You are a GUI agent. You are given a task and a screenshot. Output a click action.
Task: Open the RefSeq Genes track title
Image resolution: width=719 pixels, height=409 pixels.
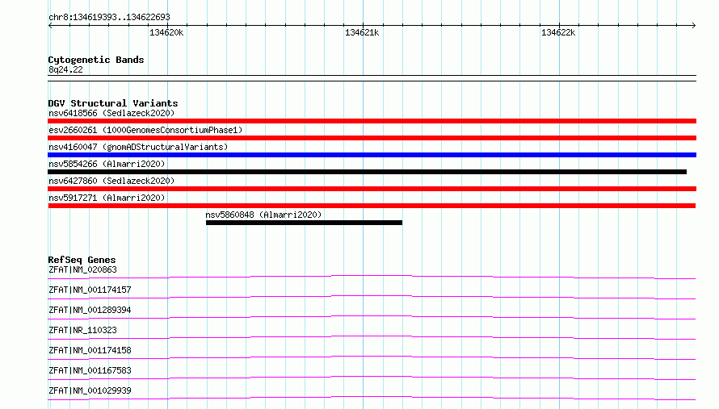coord(82,260)
